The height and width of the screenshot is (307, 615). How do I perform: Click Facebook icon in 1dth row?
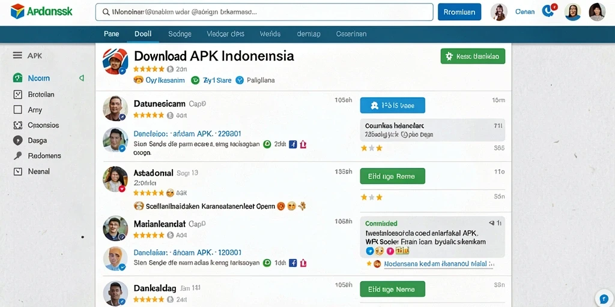pyautogui.click(x=292, y=263)
